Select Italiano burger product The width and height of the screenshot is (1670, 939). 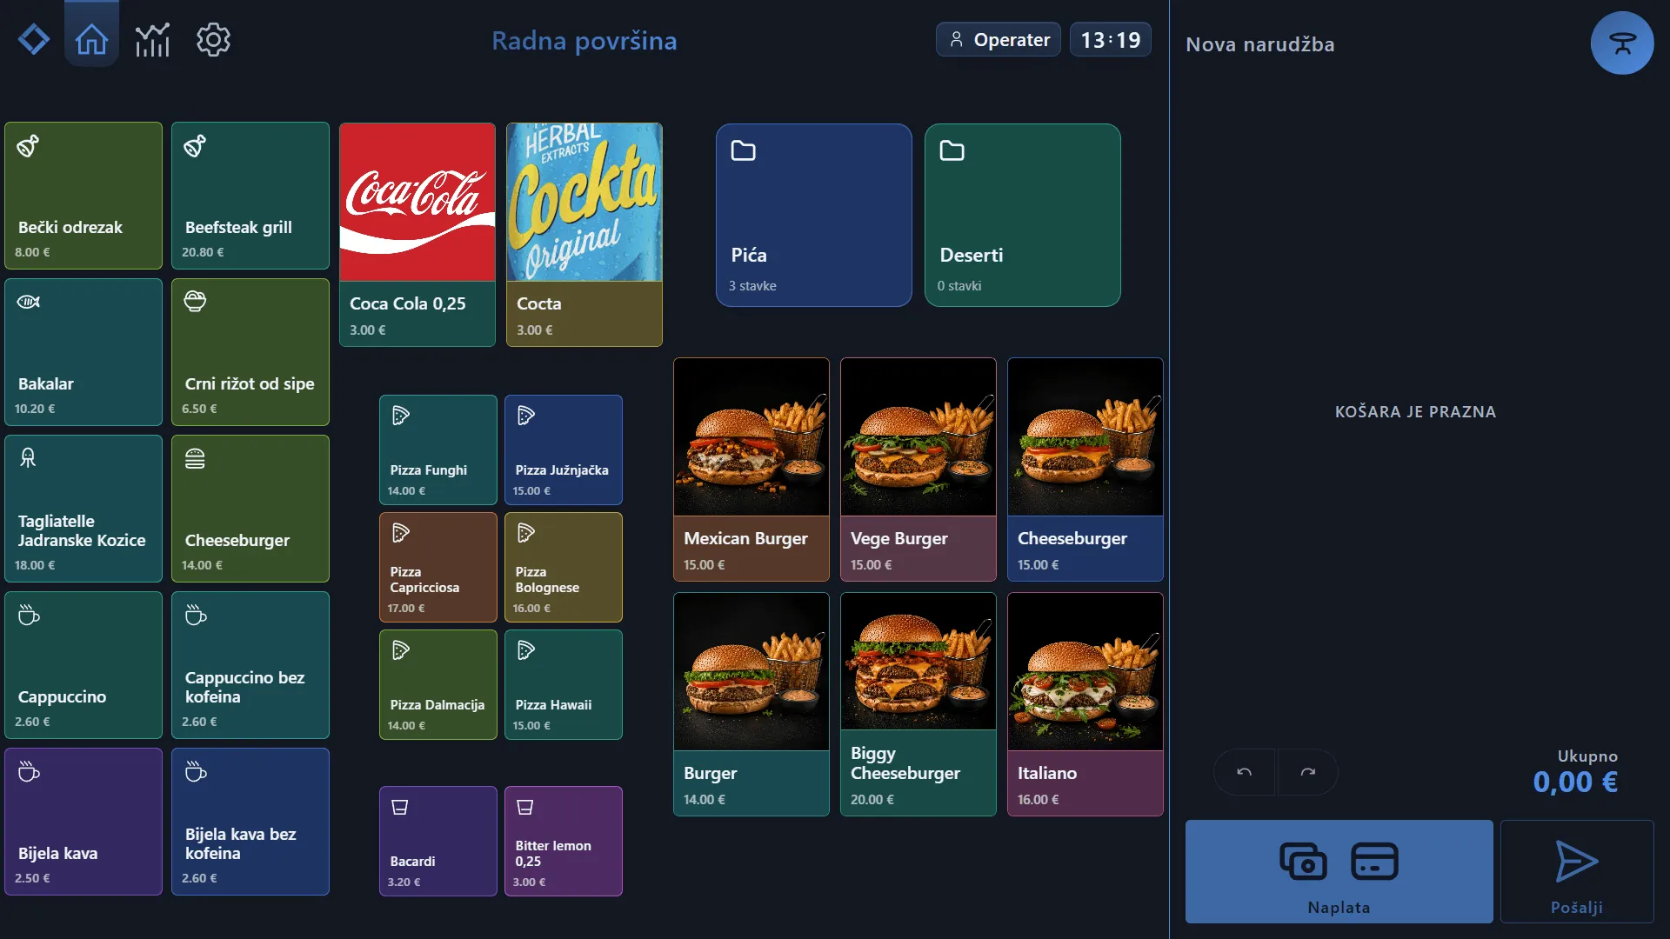(x=1085, y=704)
